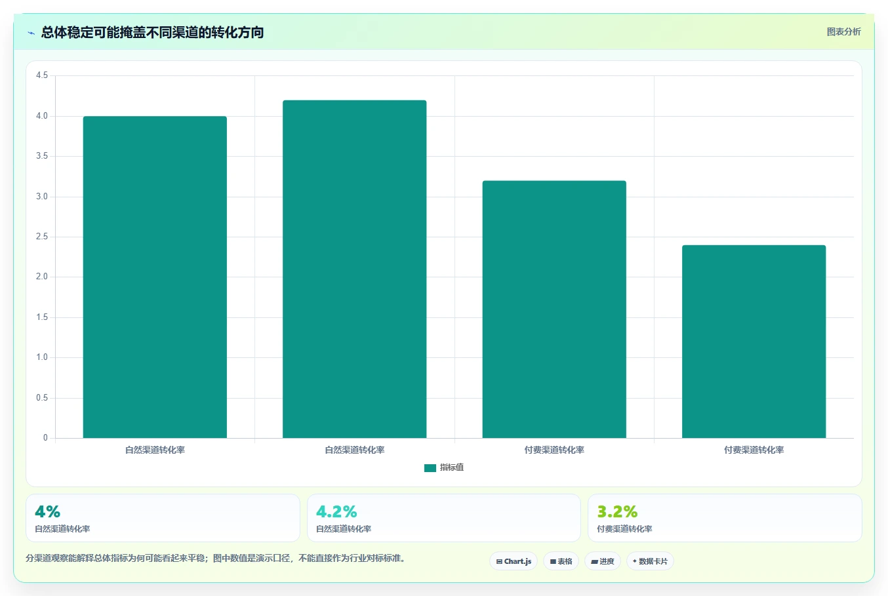Click the Chart.js chip
This screenshot has height=596, width=888.
click(514, 561)
